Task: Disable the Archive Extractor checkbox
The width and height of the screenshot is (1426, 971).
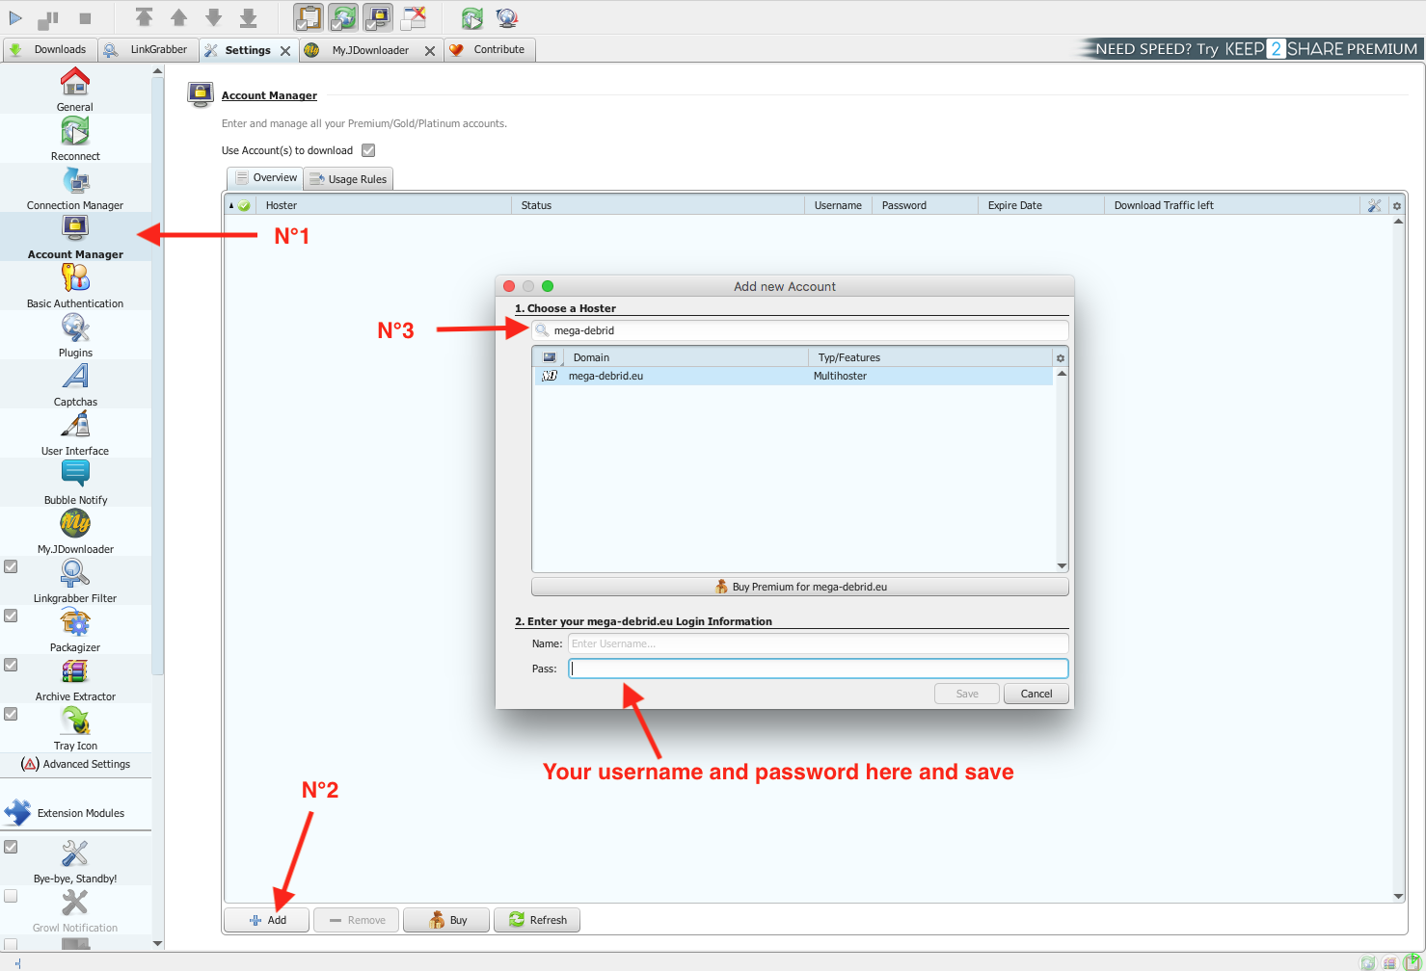Action: pos(11,665)
